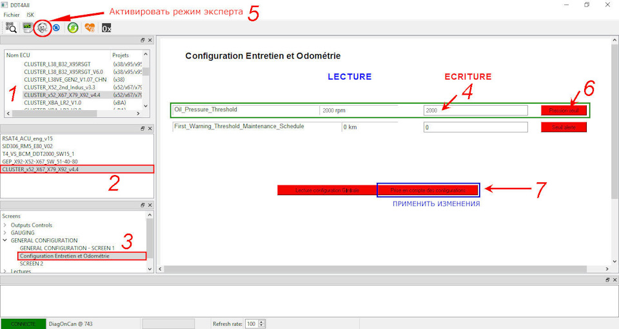
Task: Open the QR scan search tool
Action: coord(11,28)
